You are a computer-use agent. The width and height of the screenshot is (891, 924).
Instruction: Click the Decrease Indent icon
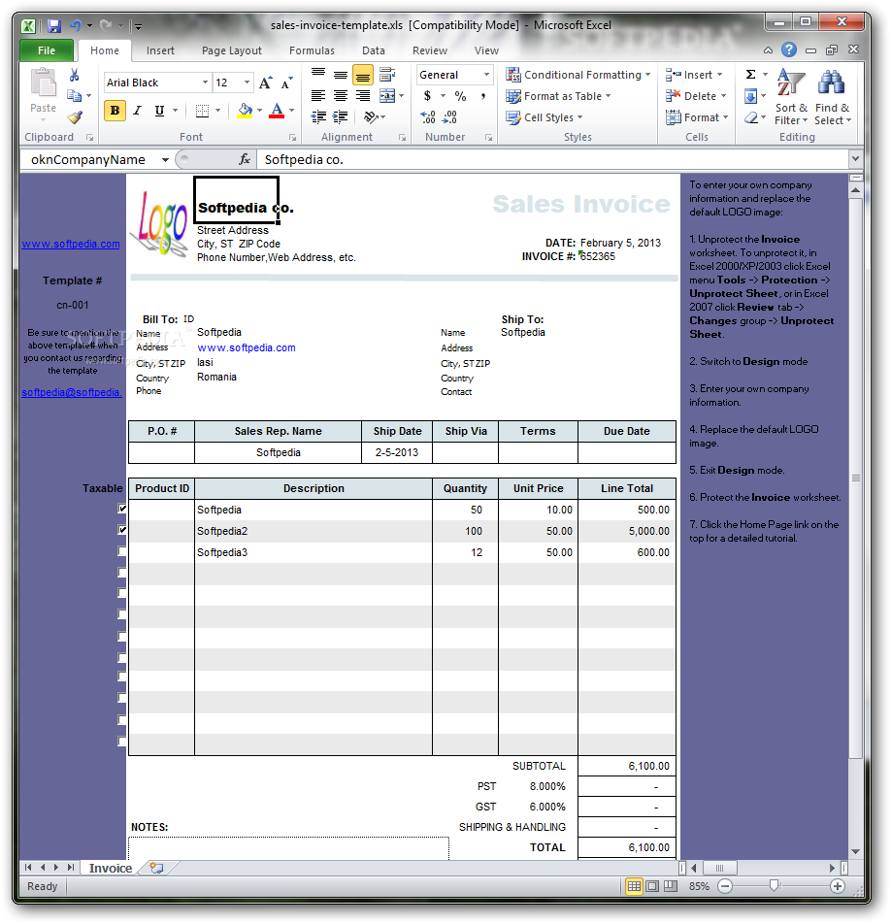coord(318,116)
